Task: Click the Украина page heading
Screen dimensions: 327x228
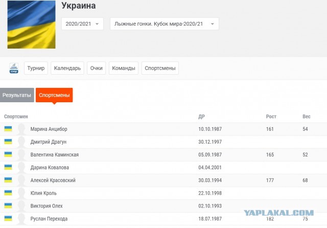Action: coord(79,6)
